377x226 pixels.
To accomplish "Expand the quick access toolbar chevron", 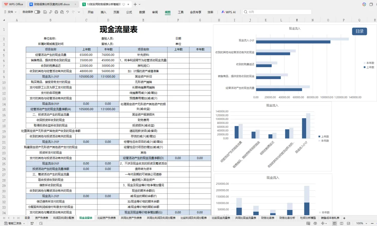I will pyautogui.click(x=79, y=12).
